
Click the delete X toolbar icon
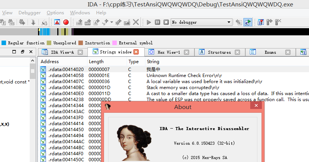coord(136,22)
